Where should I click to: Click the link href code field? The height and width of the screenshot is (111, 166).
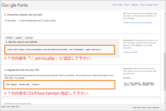[60, 50]
